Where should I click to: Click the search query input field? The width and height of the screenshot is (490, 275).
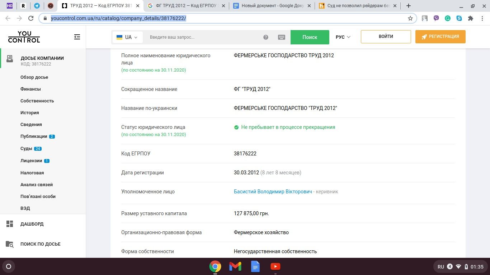click(204, 37)
